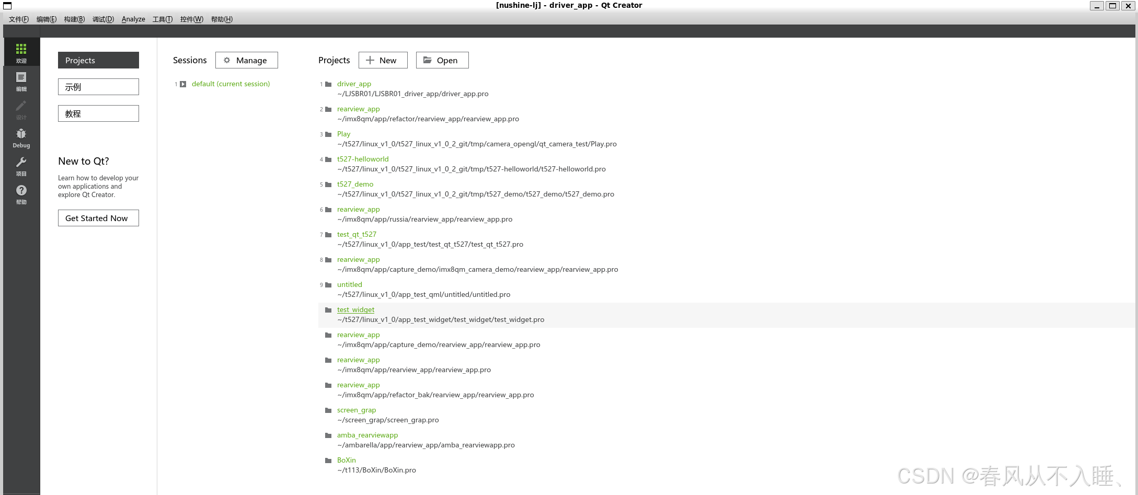Viewport: 1138px width, 495px height.
Task: Open rearview_app under russia folder
Action: pos(358,210)
